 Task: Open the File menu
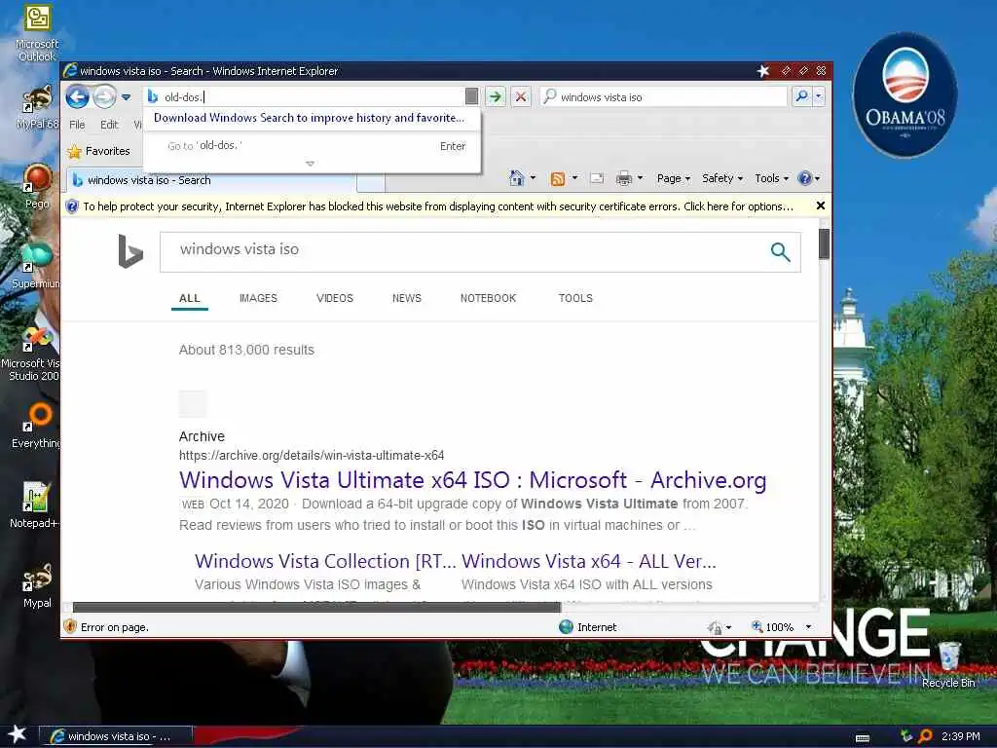tap(77, 125)
